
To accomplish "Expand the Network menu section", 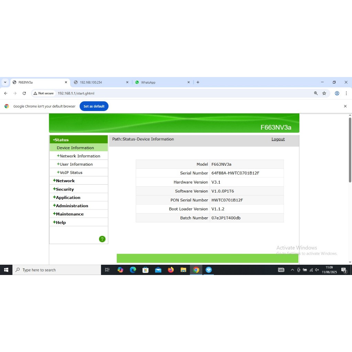I will (x=65, y=181).
